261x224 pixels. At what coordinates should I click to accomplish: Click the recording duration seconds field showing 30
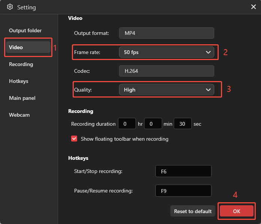click(183, 123)
